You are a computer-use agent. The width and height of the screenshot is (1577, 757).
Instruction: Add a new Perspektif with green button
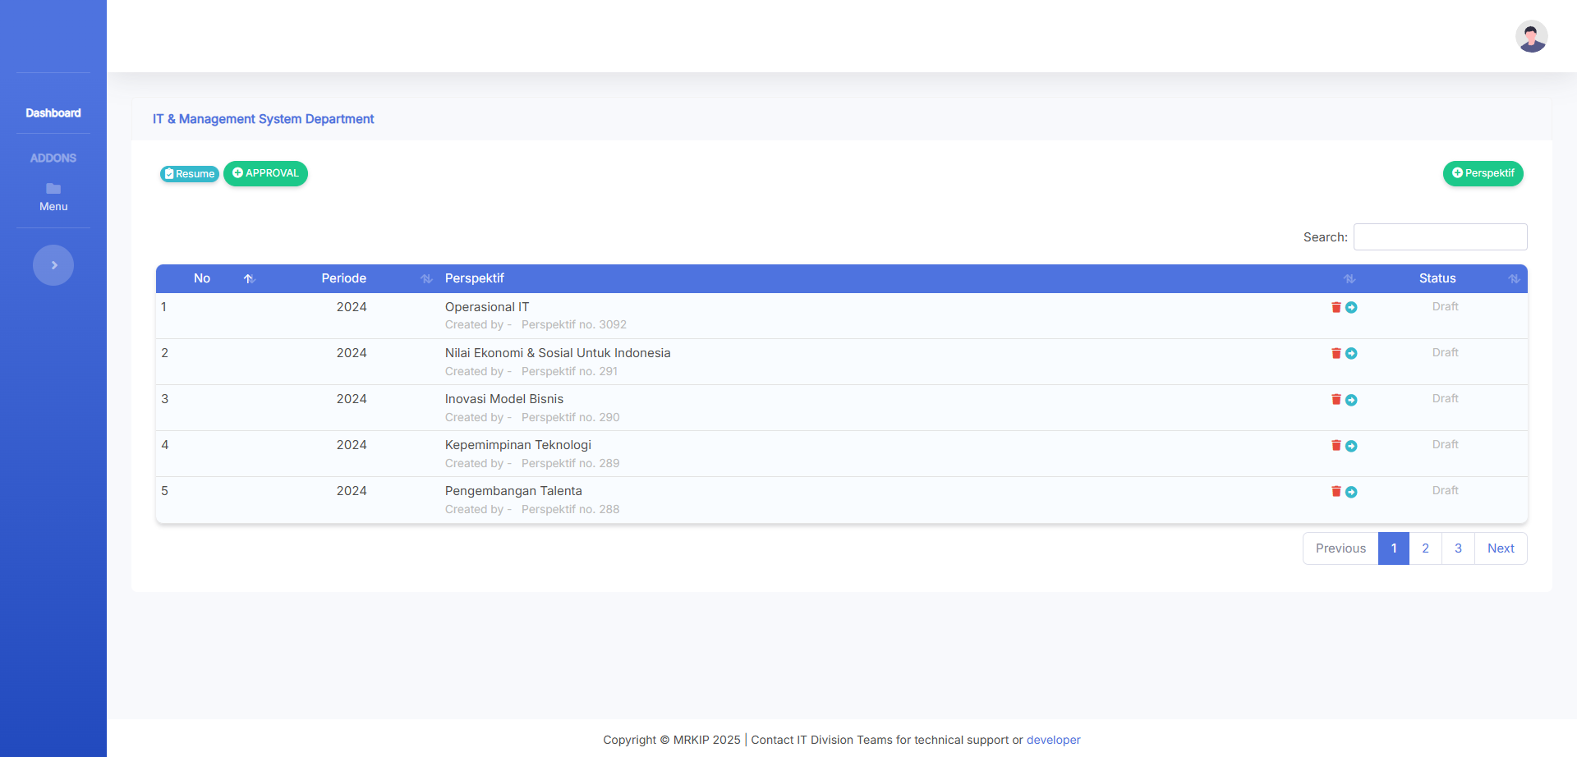1483,173
